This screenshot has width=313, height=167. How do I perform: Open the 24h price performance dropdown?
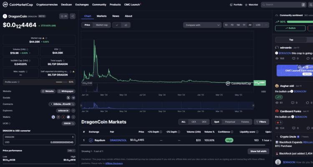point(71,151)
